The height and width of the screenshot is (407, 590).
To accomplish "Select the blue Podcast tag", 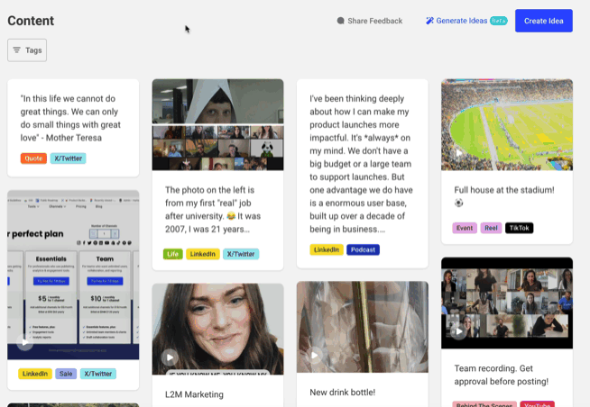I will pyautogui.click(x=363, y=249).
